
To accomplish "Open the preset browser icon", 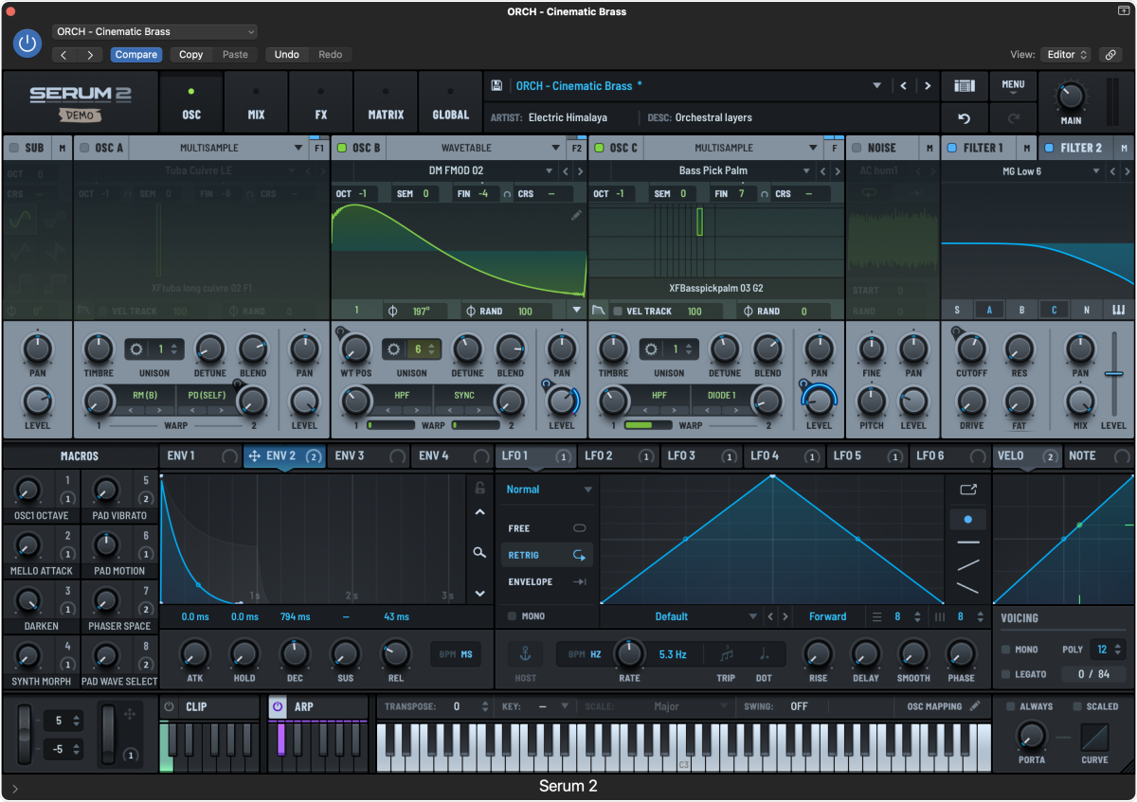I will click(x=965, y=86).
